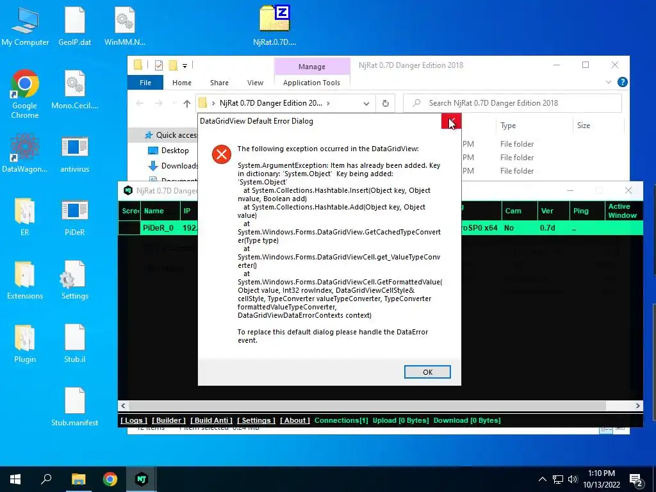656x492 pixels.
Task: Select the Mono.Cecil file on desktop
Action: [74, 90]
